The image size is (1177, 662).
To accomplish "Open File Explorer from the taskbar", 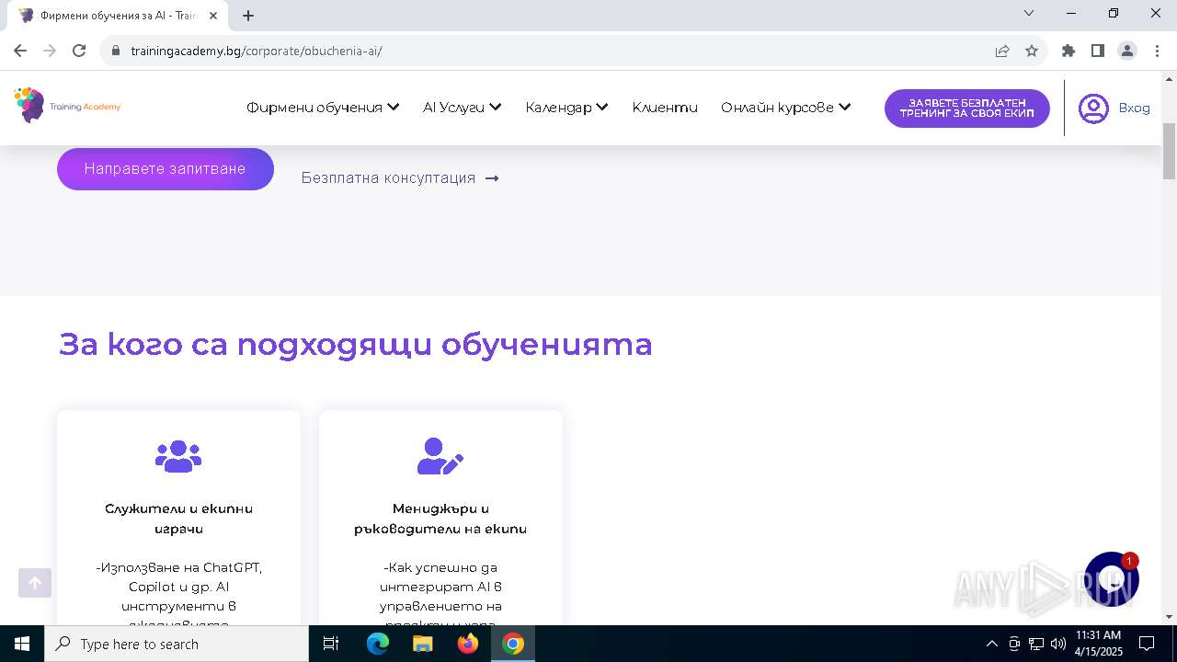I will point(423,644).
